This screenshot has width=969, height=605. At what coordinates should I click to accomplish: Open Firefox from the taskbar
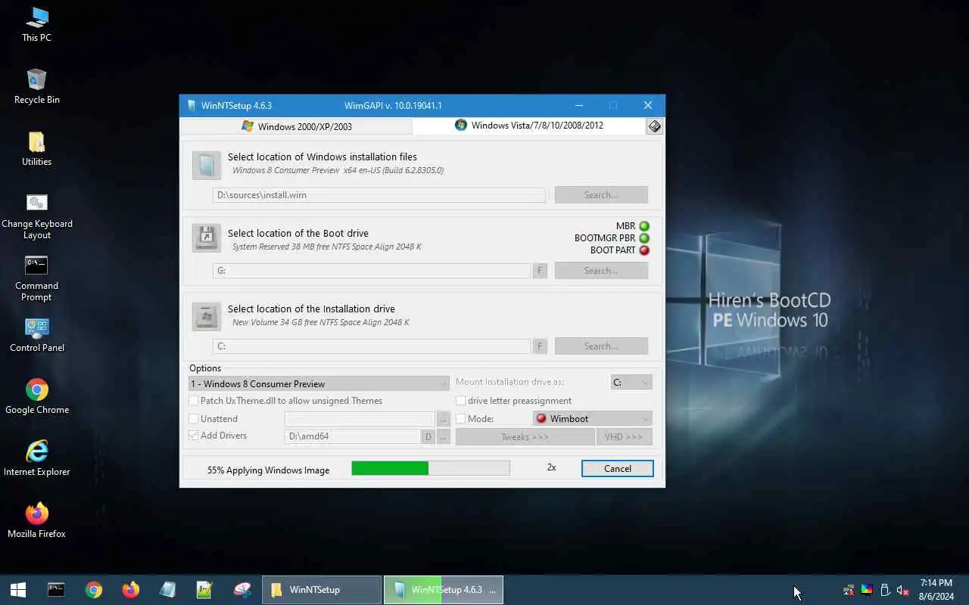131,590
